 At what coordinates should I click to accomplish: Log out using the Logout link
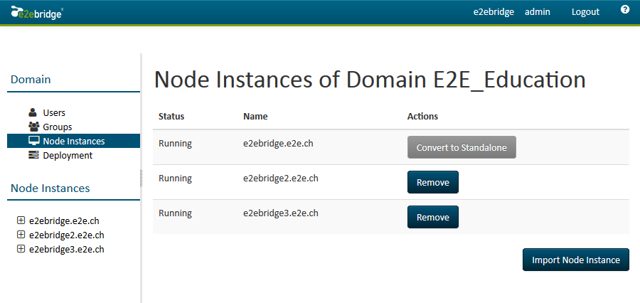(x=585, y=12)
